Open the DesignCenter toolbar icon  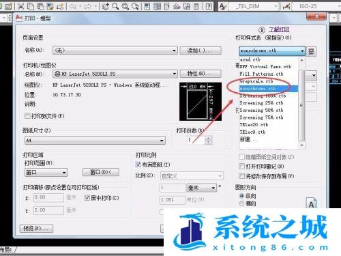[157, 6]
